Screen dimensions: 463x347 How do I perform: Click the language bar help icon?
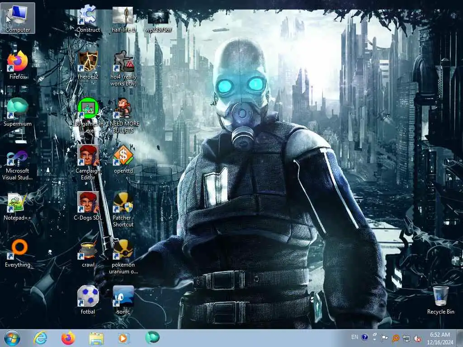point(365,337)
